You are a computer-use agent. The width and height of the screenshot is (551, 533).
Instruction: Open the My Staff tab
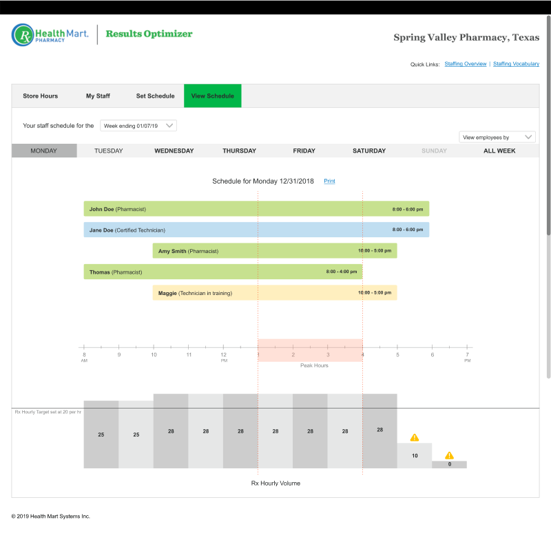[98, 96]
